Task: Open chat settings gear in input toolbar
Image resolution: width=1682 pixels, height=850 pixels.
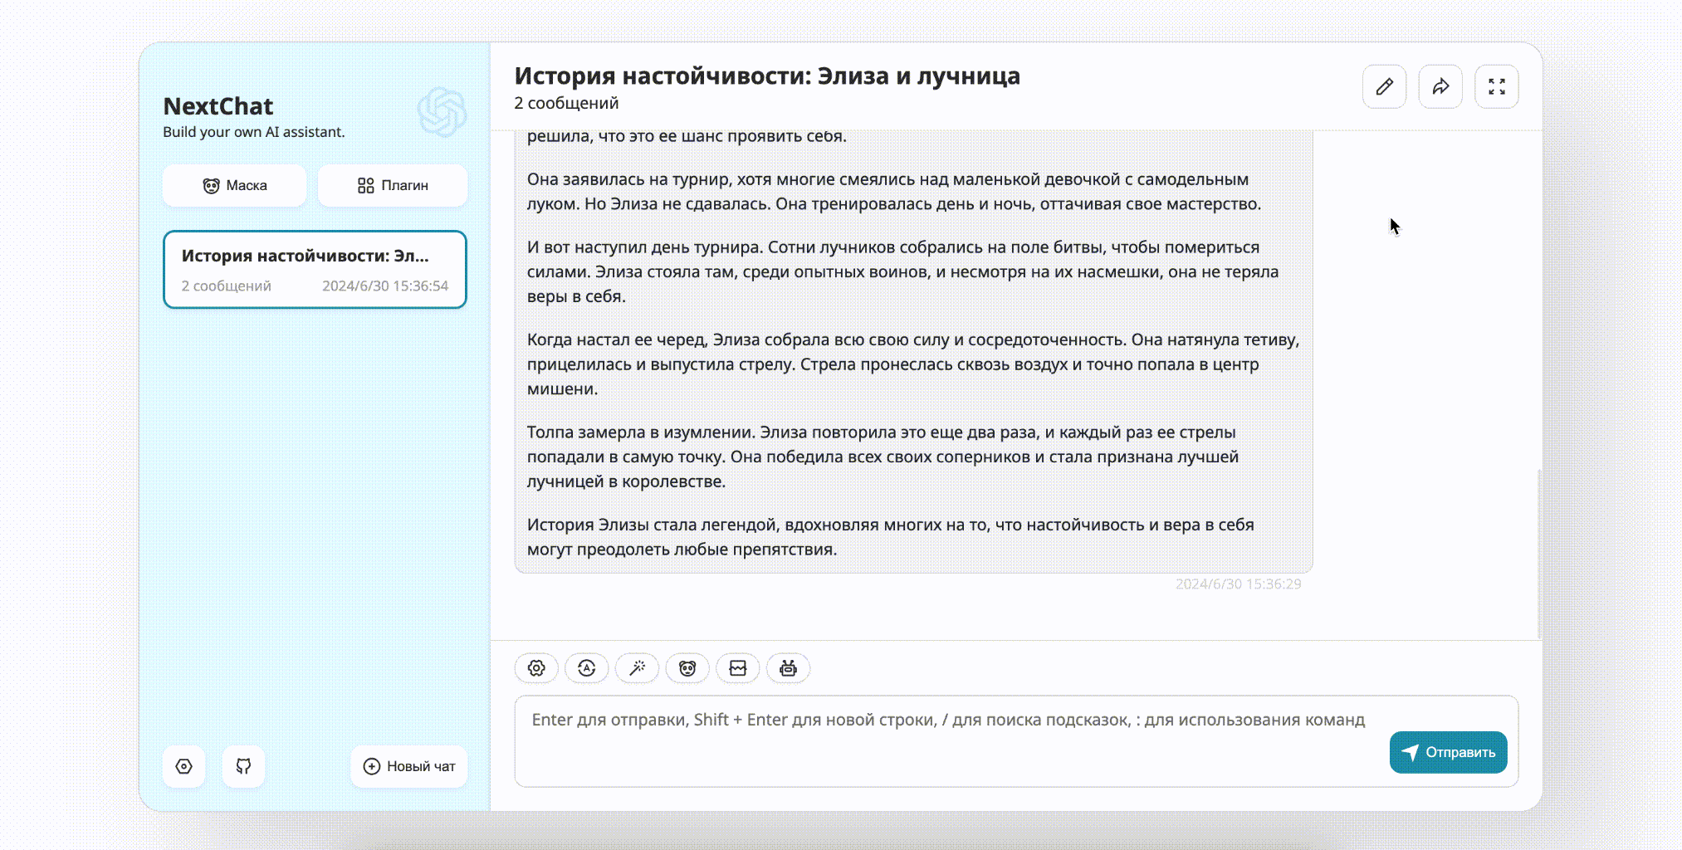Action: pyautogui.click(x=536, y=668)
